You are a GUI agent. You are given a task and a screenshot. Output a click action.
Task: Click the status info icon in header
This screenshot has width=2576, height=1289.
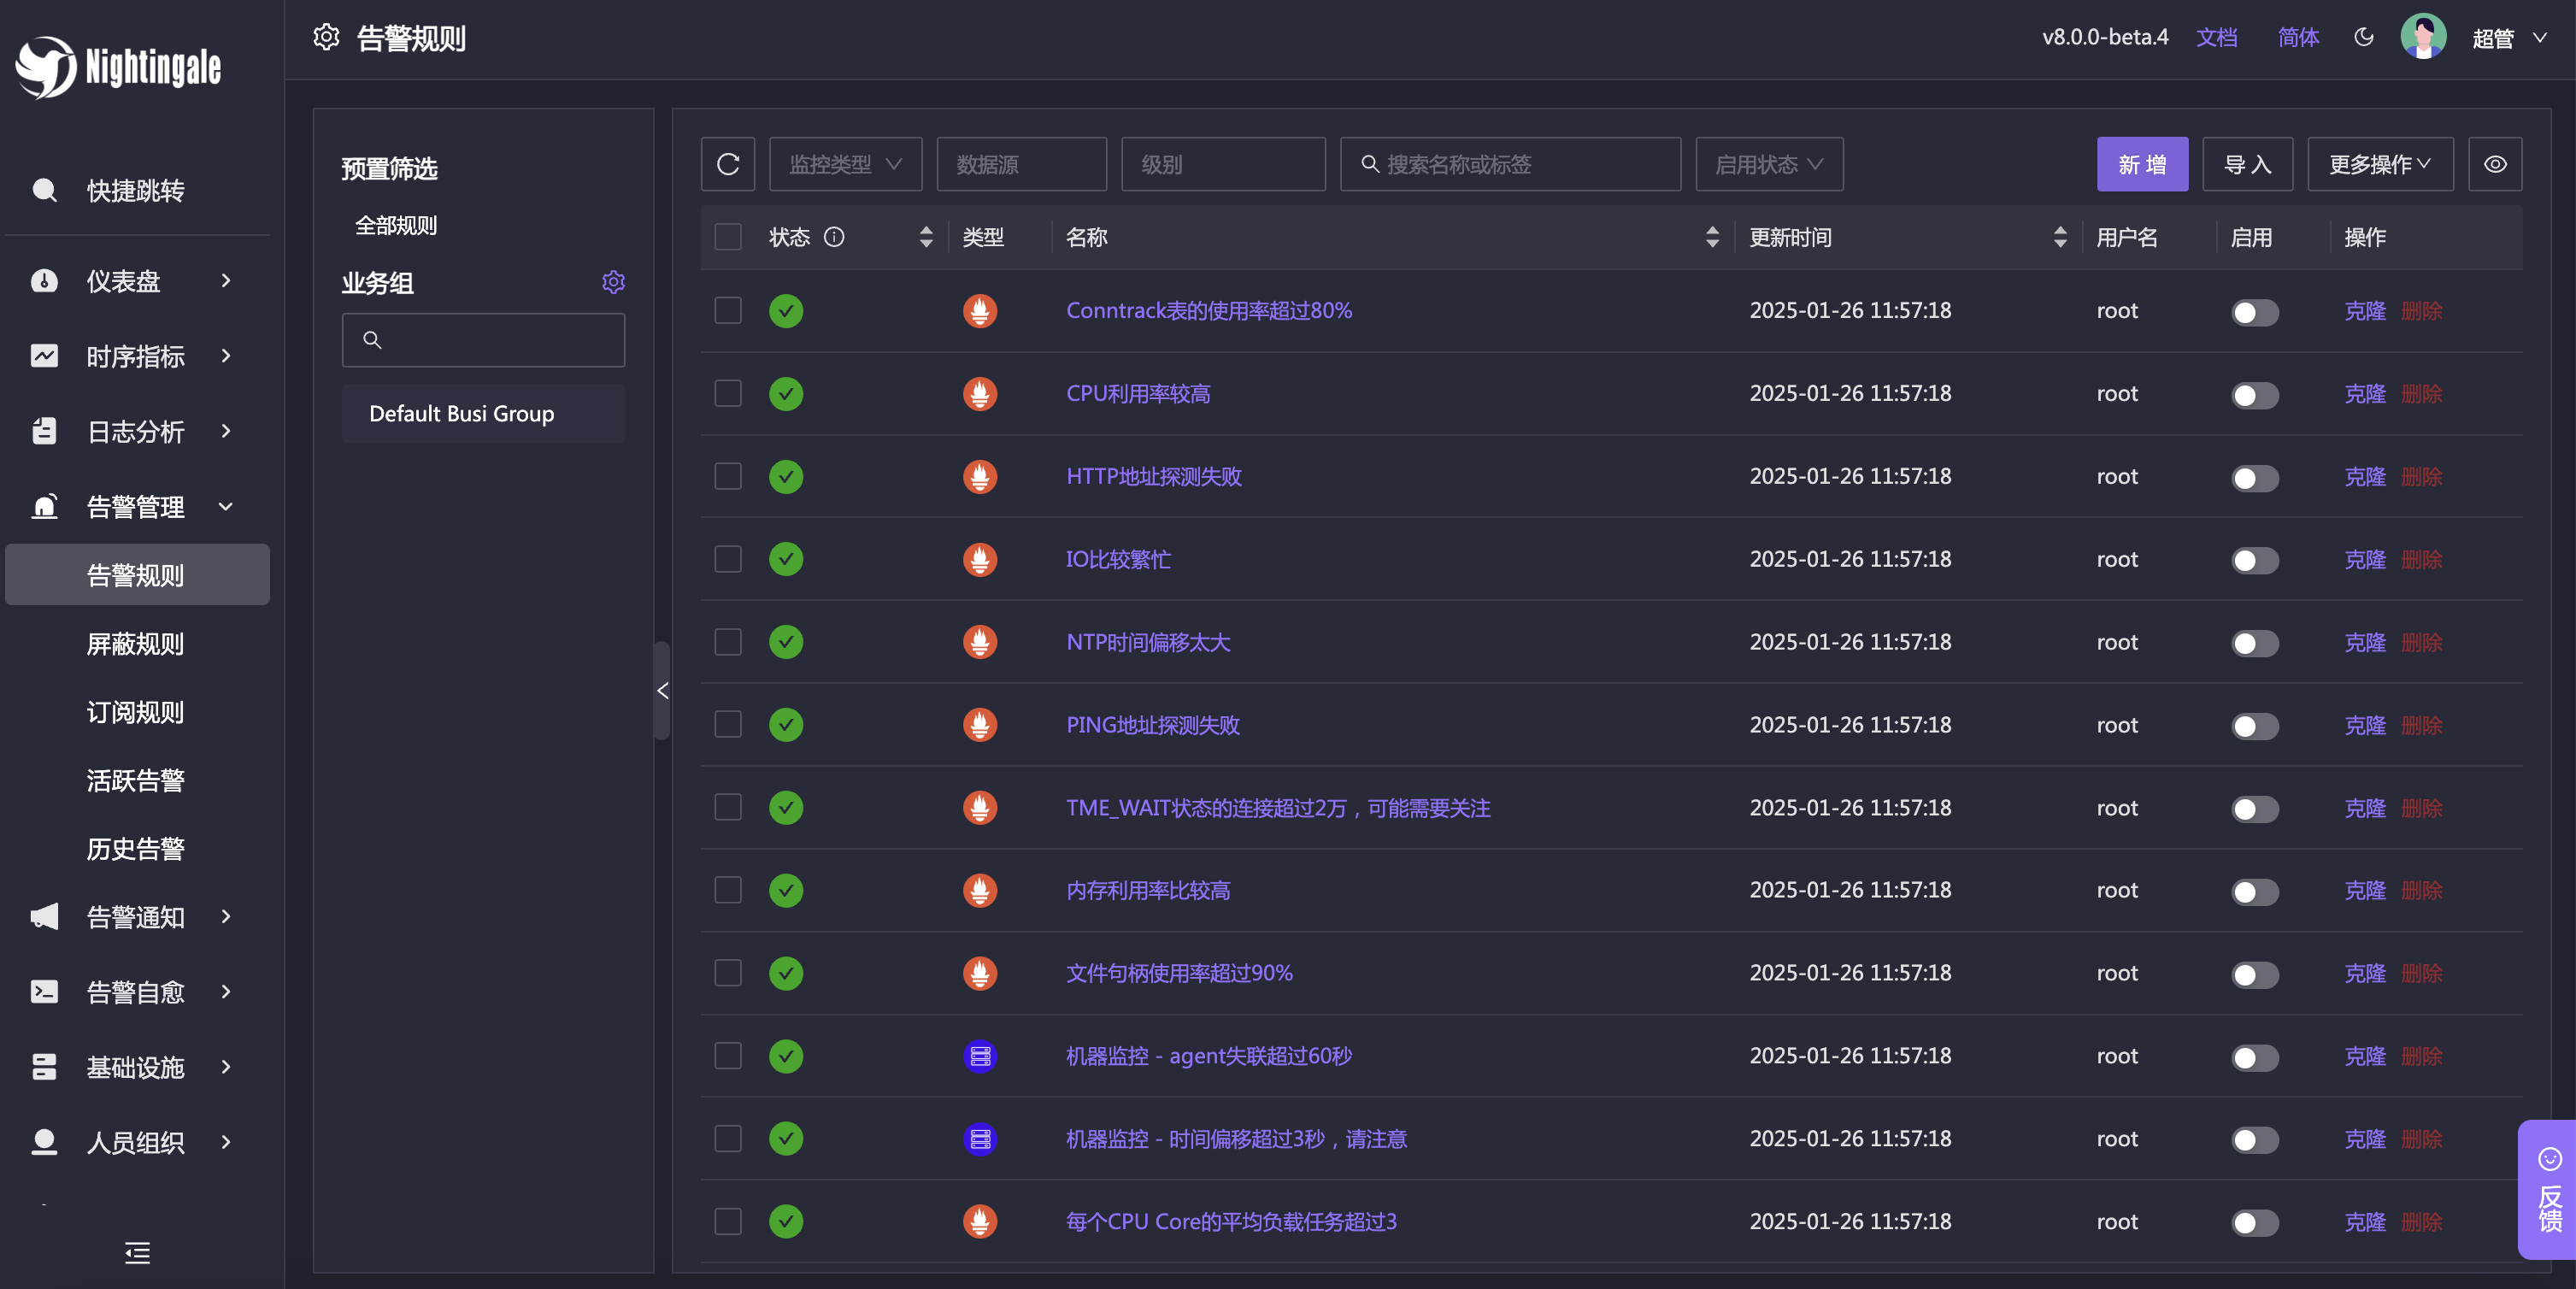[x=834, y=237]
